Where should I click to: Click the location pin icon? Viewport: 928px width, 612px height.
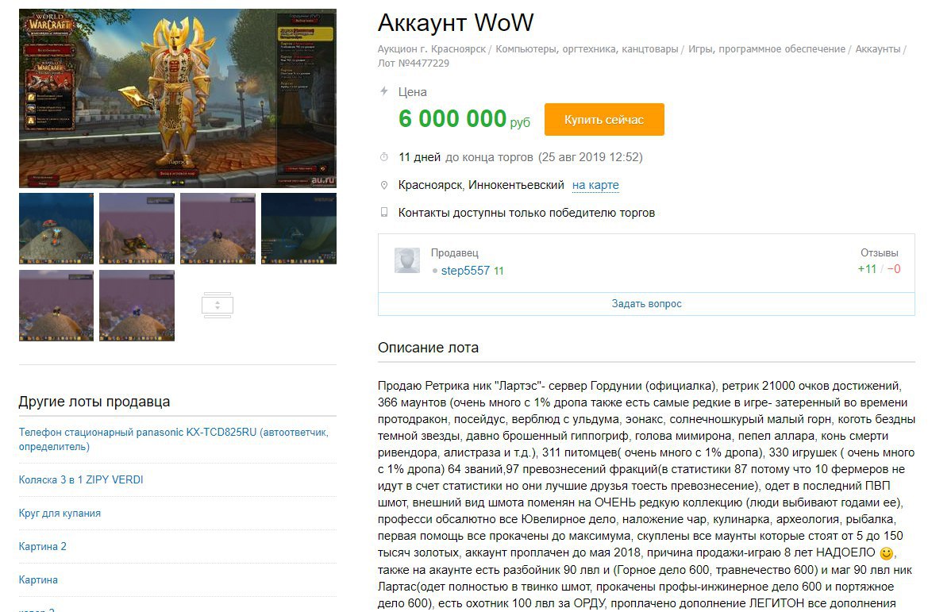pyautogui.click(x=384, y=185)
